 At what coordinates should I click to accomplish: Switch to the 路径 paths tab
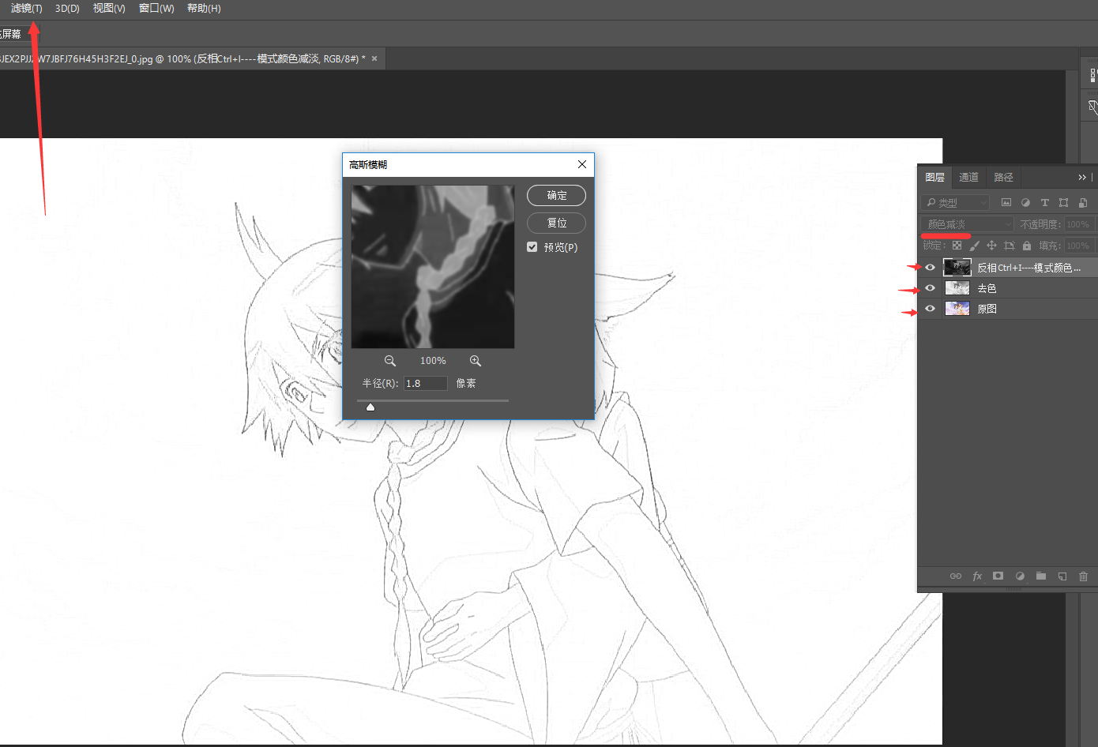click(1003, 178)
